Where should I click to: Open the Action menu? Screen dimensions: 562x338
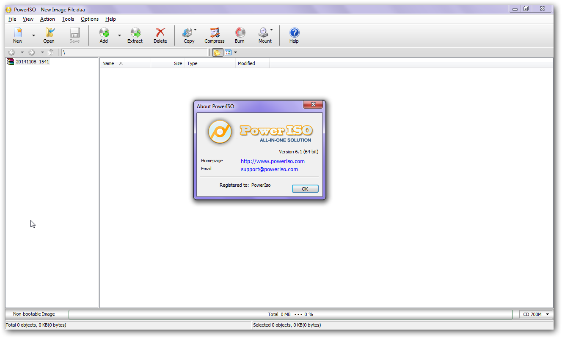coord(47,19)
